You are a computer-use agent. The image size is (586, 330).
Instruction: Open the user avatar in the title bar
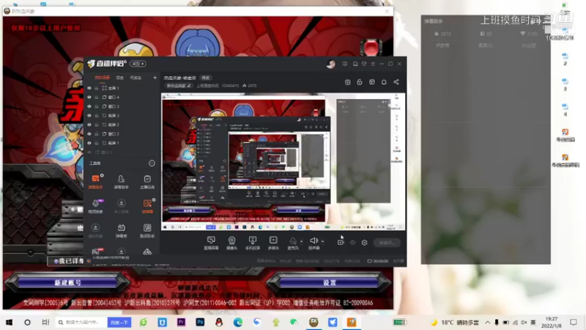[x=331, y=64]
